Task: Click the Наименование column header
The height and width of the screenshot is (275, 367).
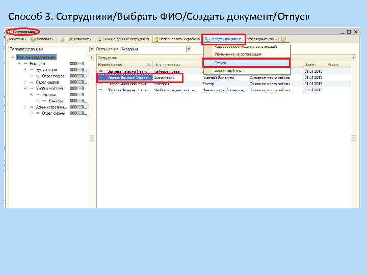Action: coord(124,65)
